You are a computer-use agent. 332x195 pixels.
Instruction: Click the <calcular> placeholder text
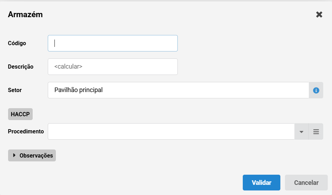coord(68,67)
